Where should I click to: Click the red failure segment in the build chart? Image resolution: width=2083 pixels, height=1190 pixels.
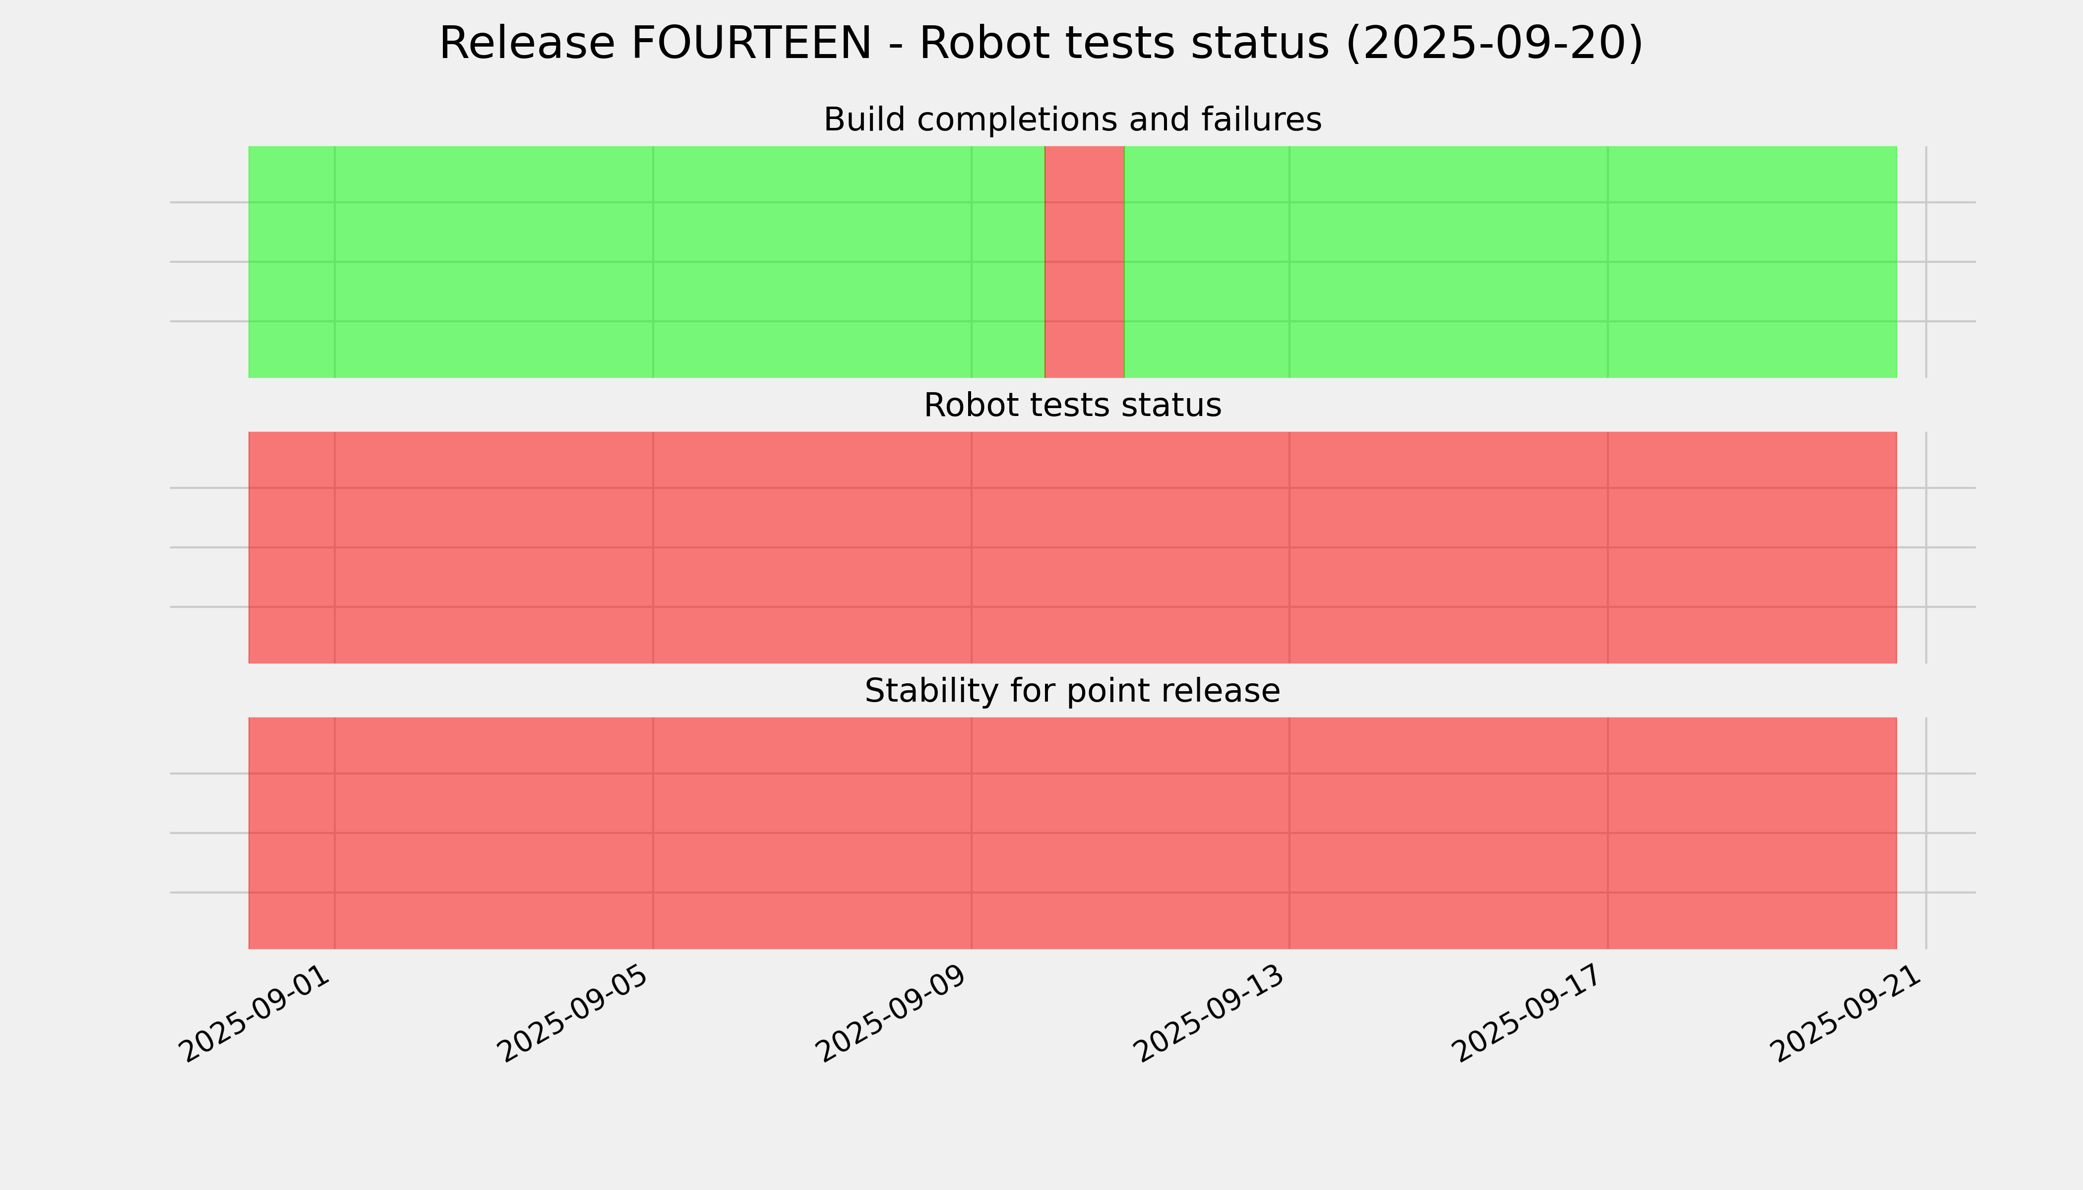point(1084,261)
